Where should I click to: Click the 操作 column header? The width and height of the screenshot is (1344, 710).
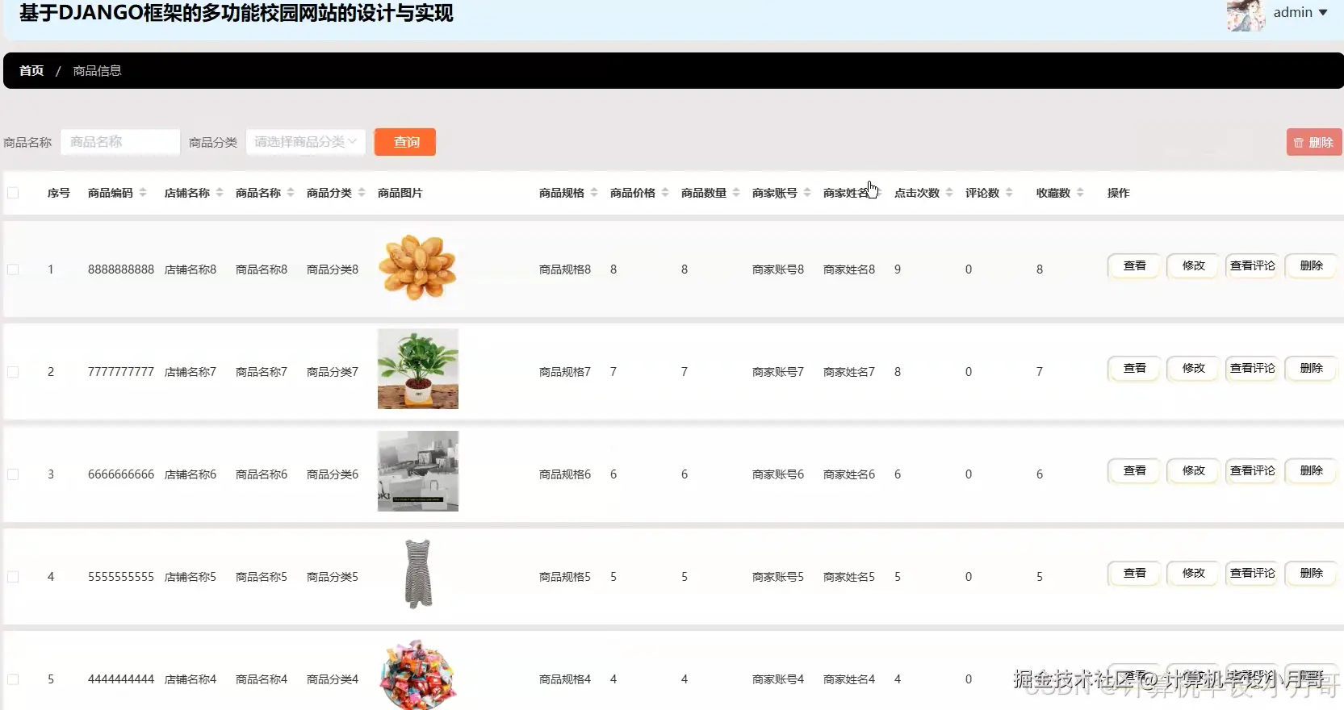(1119, 193)
